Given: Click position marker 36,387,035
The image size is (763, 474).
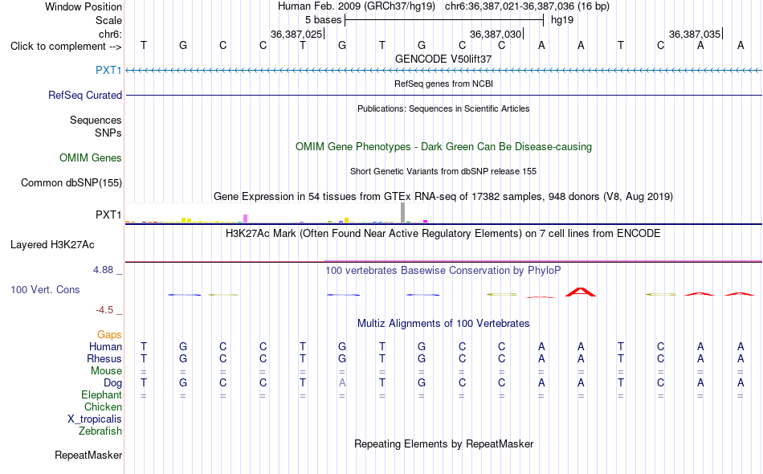Looking at the screenshot, I should (695, 34).
